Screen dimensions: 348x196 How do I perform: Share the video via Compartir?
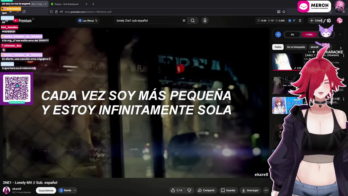click(206, 191)
